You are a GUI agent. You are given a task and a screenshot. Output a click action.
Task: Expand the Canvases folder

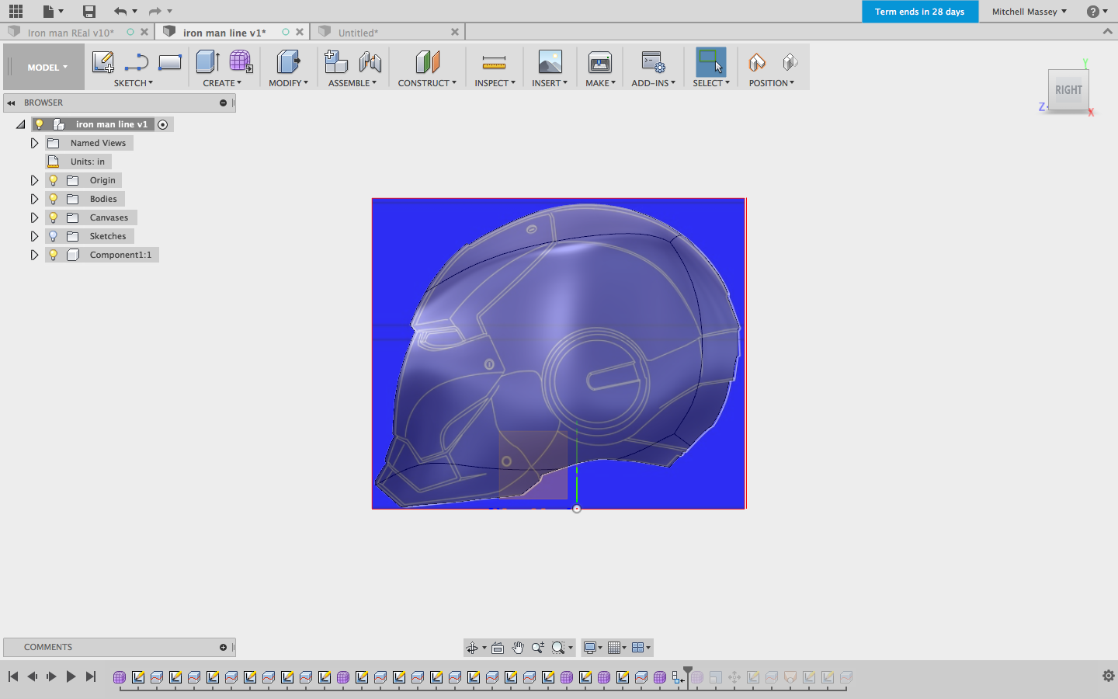(34, 217)
